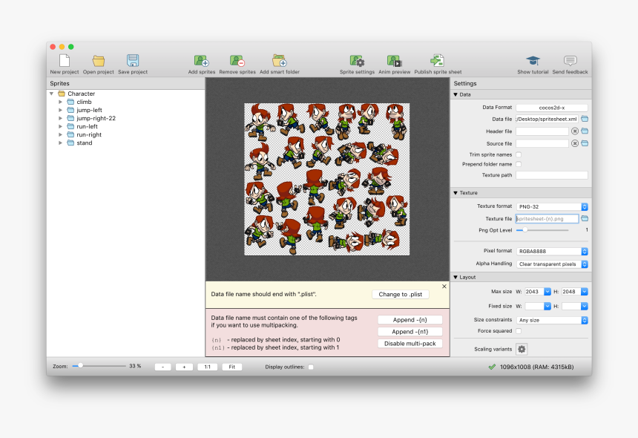The image size is (638, 438).
Task: Clear the Source file field
Action: 574,143
